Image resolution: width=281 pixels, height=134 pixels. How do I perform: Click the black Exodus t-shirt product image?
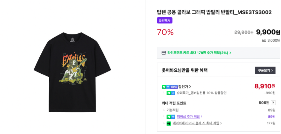[72, 72]
